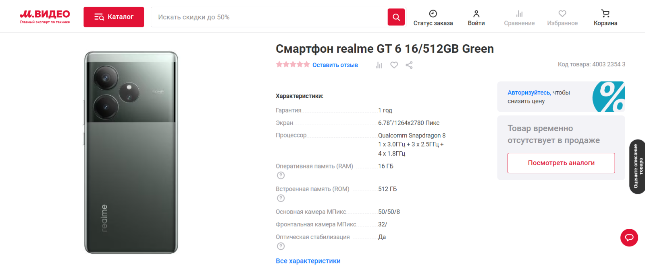645x269 pixels.
Task: Click the 'Фронтальная камера МПикс' label
Action: pyautogui.click(x=316, y=224)
